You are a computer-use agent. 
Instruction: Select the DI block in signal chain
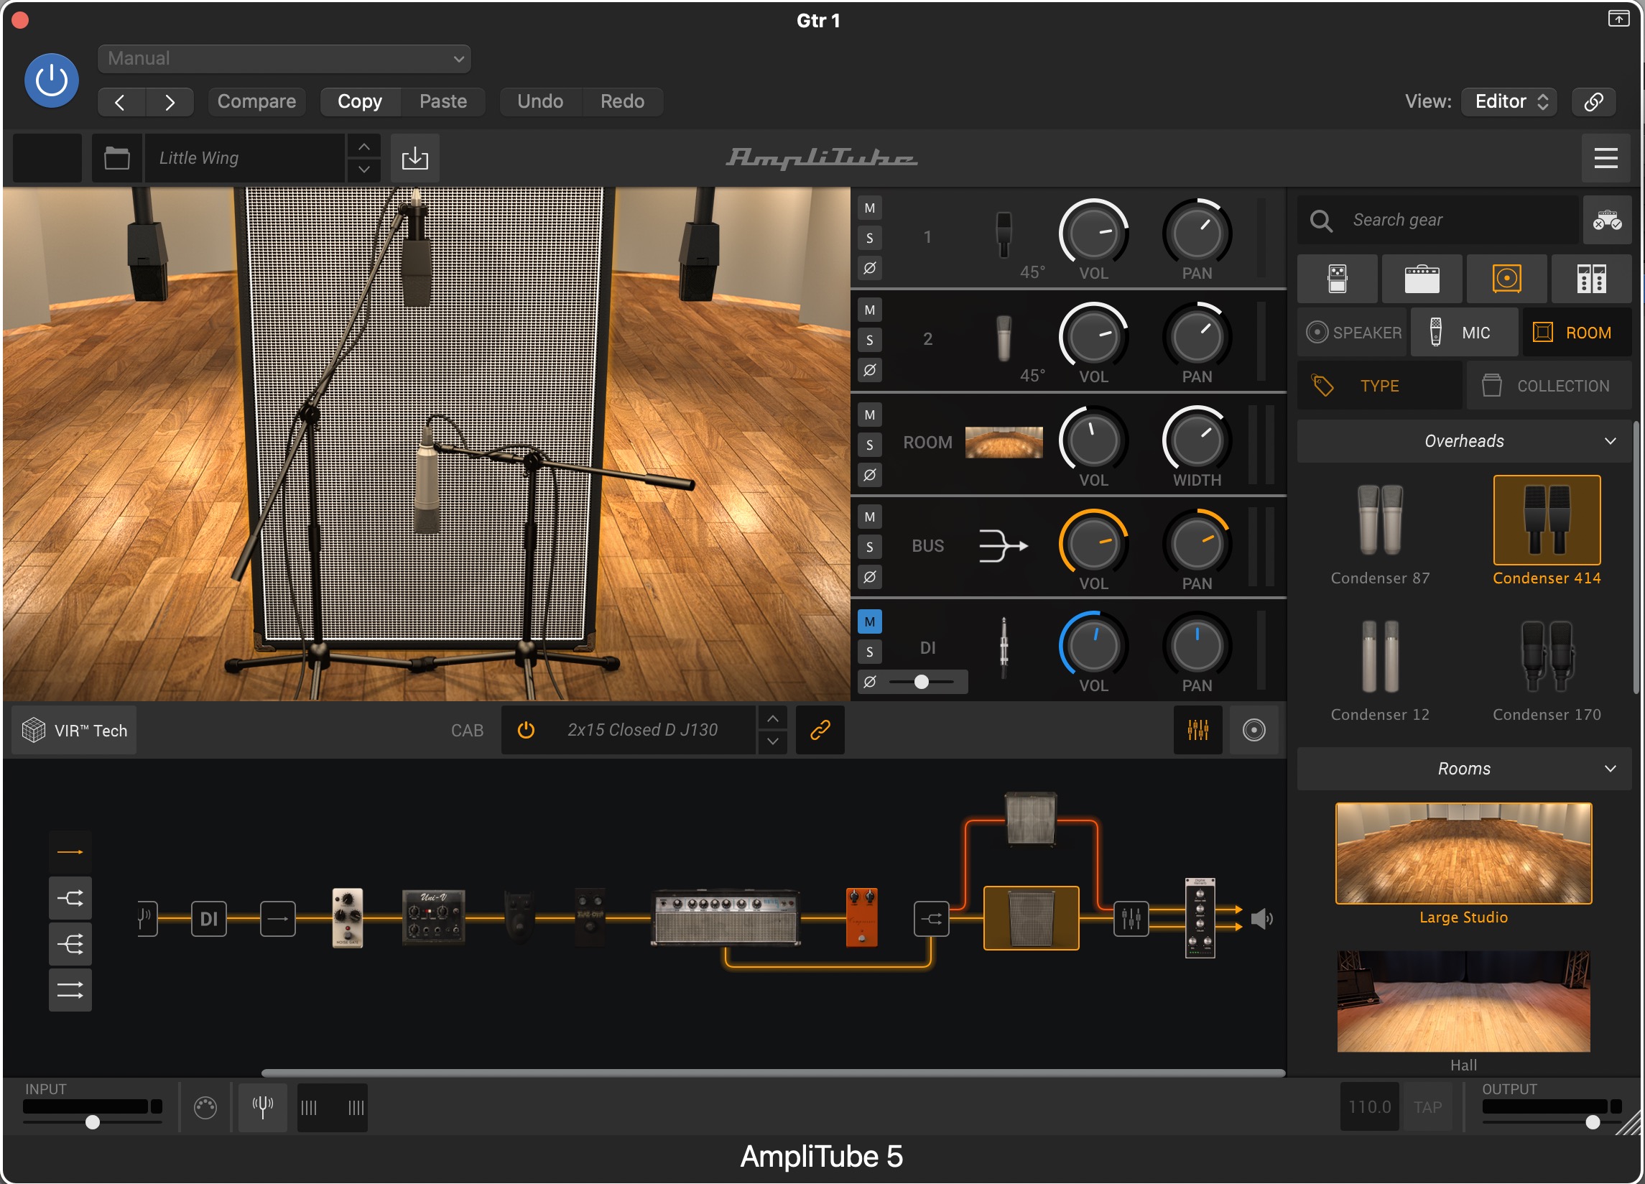[x=209, y=919]
